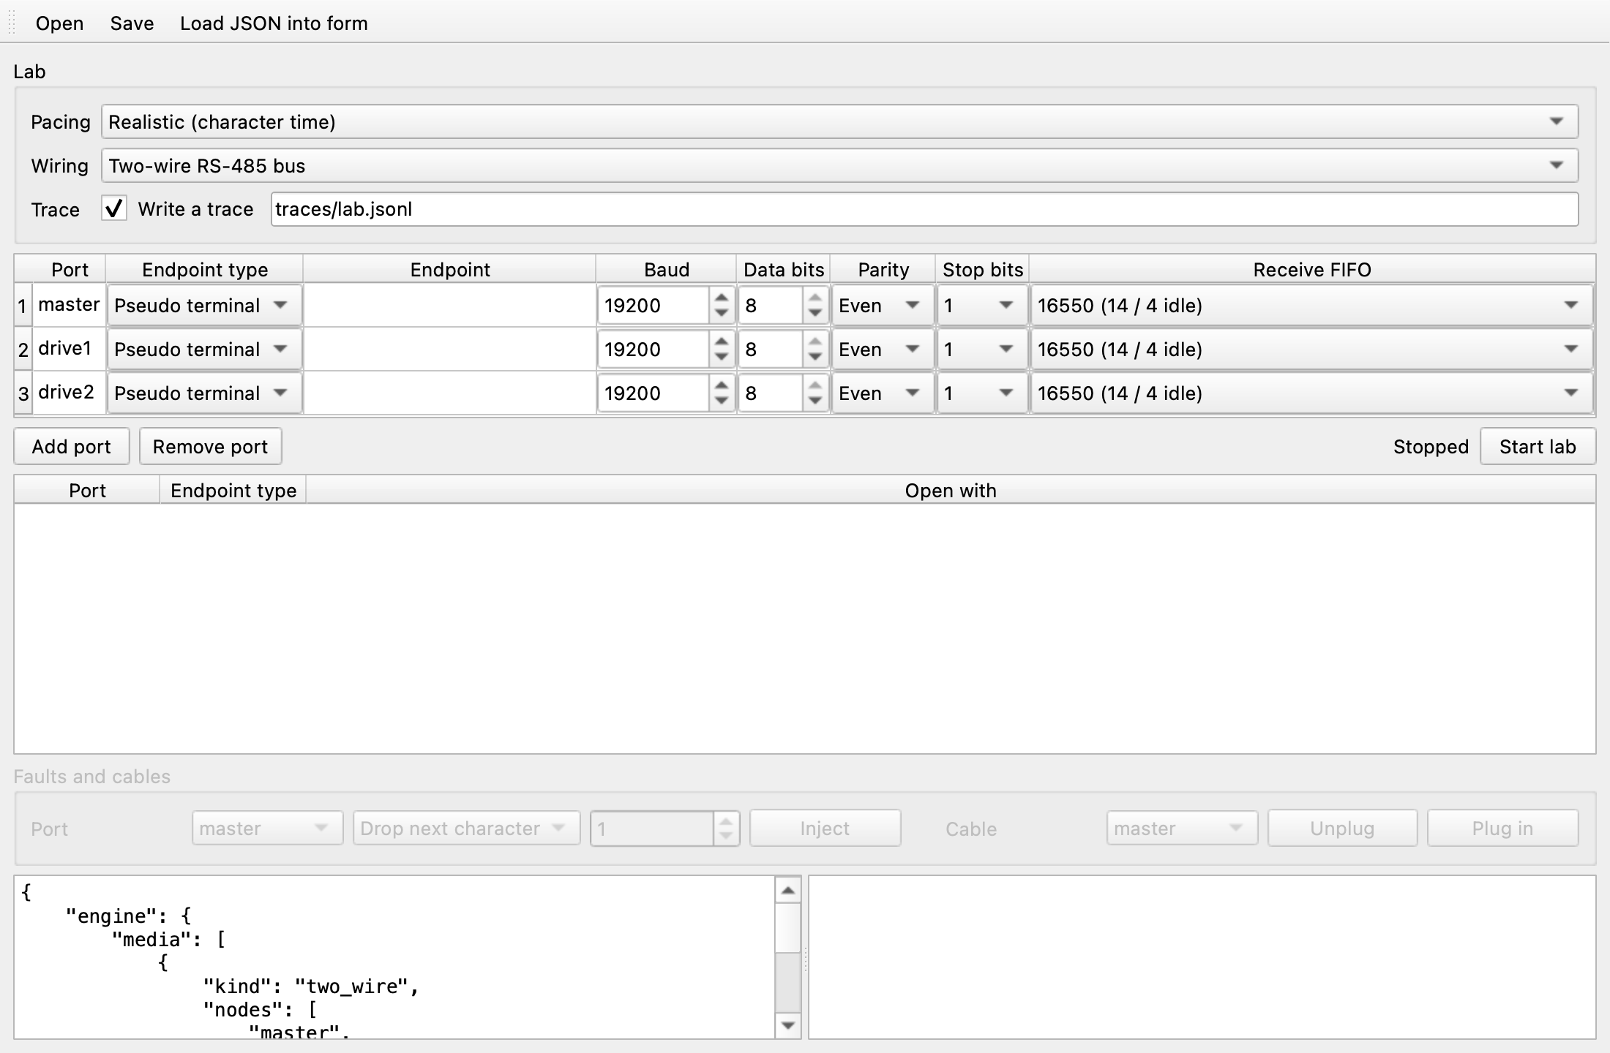
Task: Open the Wiring dropdown
Action: point(839,166)
